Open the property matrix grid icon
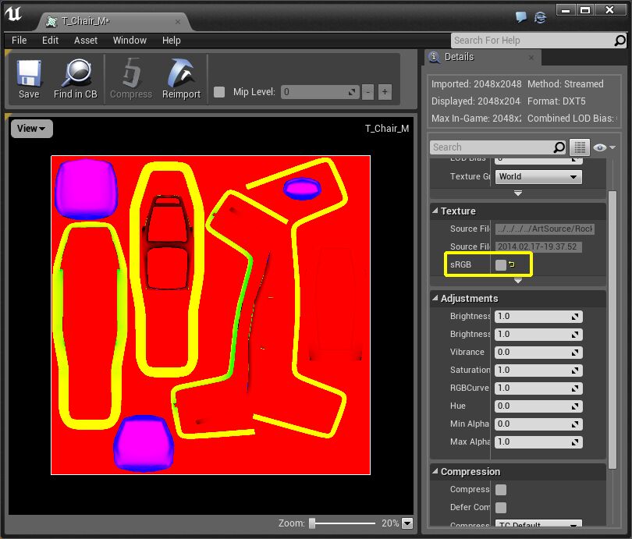 (x=579, y=147)
